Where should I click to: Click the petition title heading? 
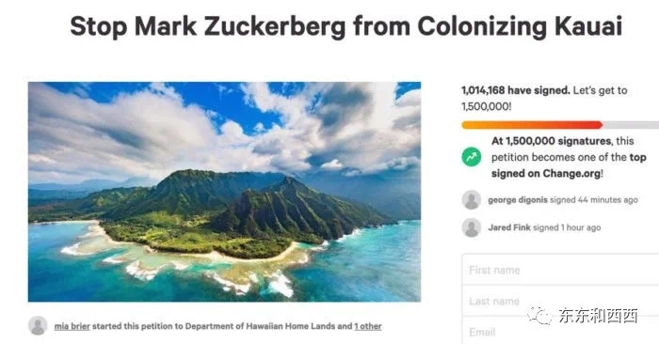[x=346, y=26]
